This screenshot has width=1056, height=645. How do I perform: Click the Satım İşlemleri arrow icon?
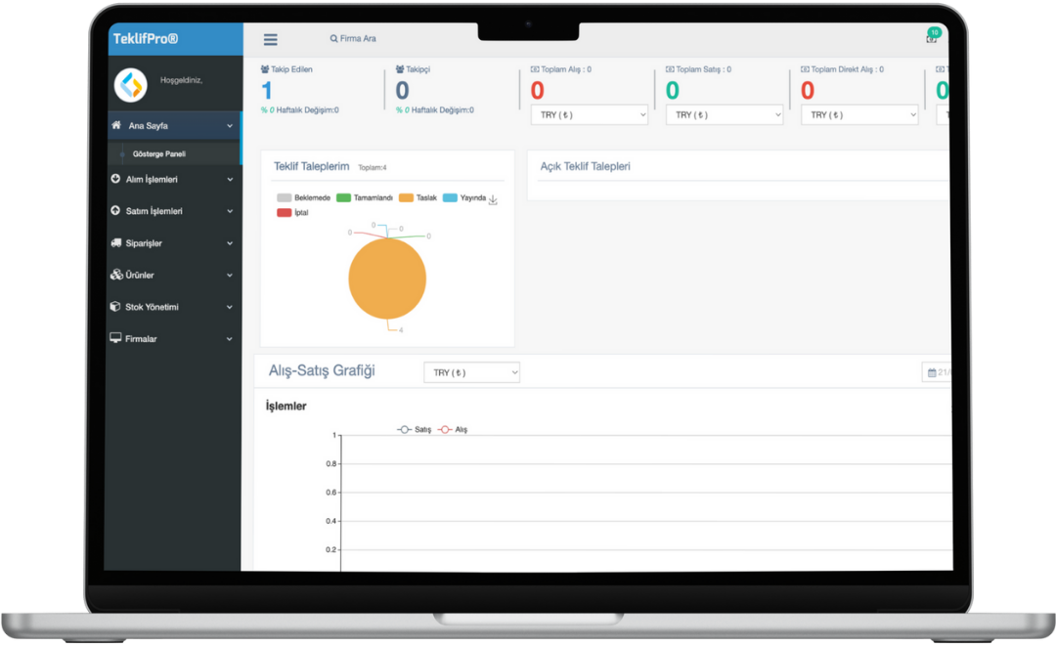(x=115, y=211)
